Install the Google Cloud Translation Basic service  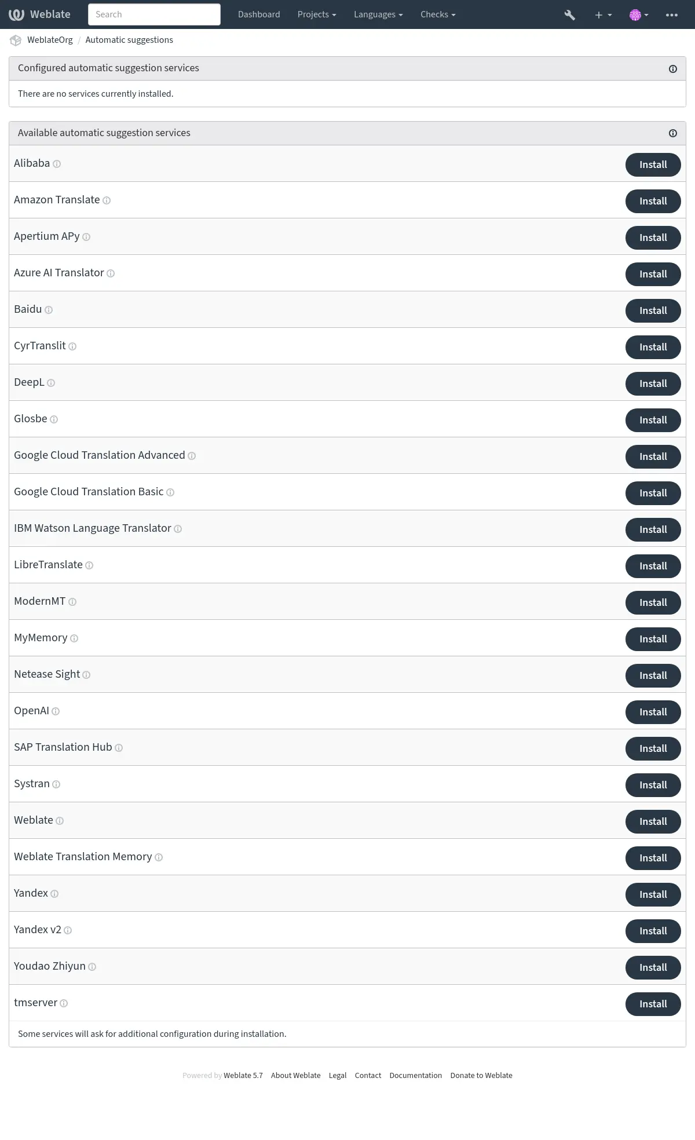pyautogui.click(x=653, y=493)
